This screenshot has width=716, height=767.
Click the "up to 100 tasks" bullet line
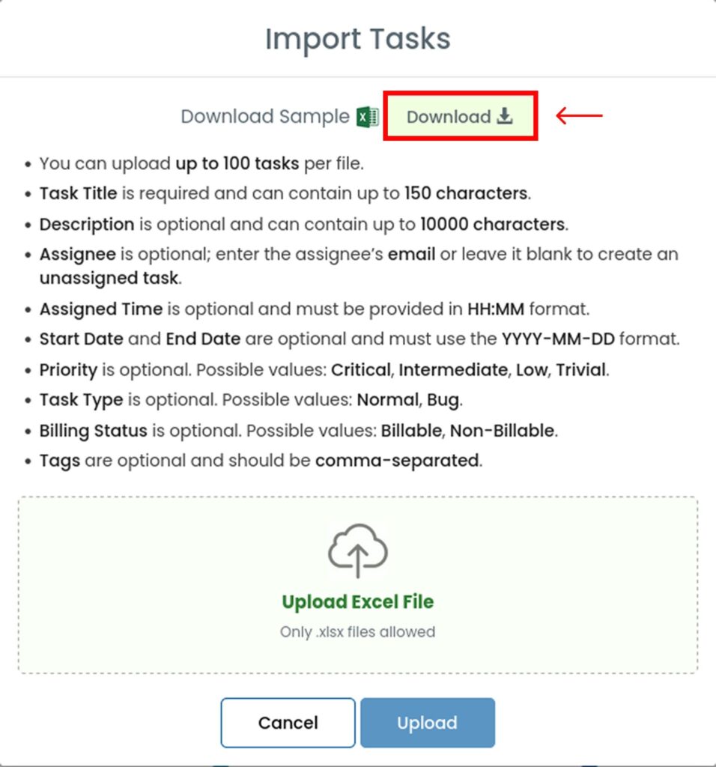[201, 163]
